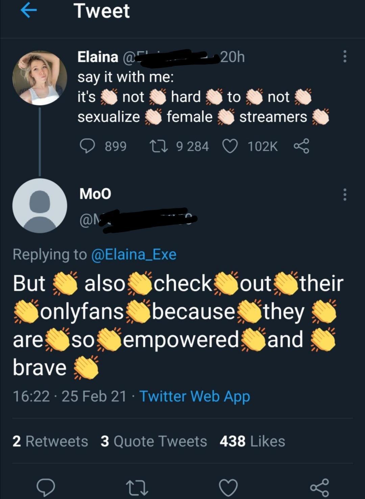Share MoO's reply tweet
The height and width of the screenshot is (499, 365).
click(x=319, y=487)
